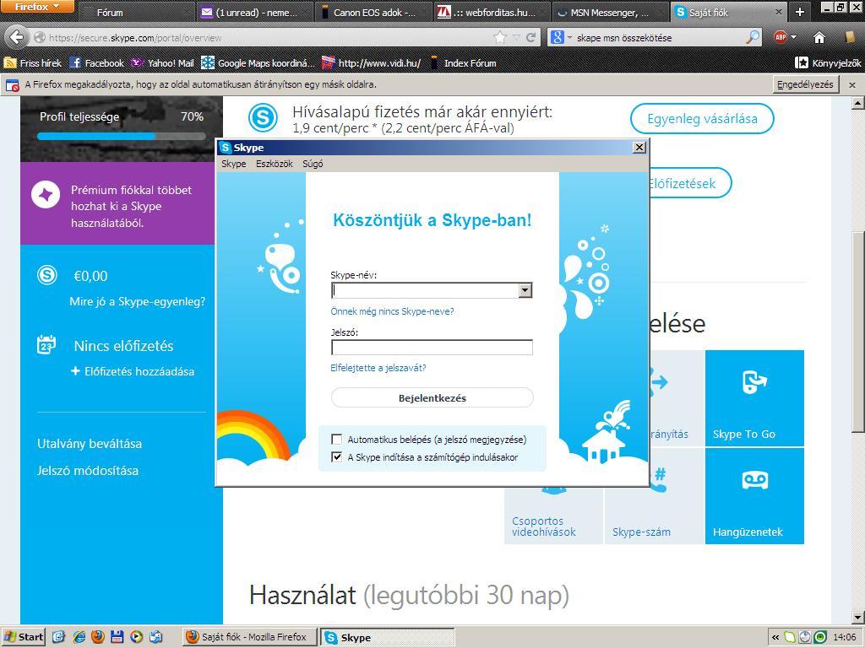
Task: Open Facebook bookmark in bookmarks toolbar
Action: tap(97, 62)
